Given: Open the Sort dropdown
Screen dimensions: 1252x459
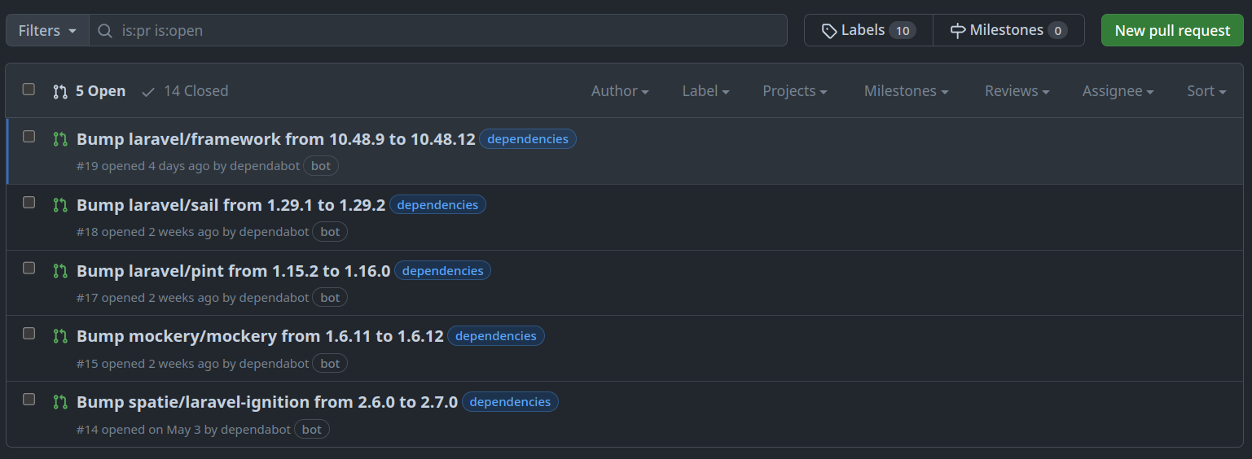Looking at the screenshot, I should pyautogui.click(x=1206, y=91).
